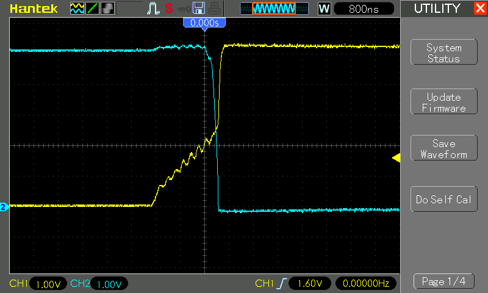Click the Hantek logo
This screenshot has width=488, height=293.
(34, 9)
